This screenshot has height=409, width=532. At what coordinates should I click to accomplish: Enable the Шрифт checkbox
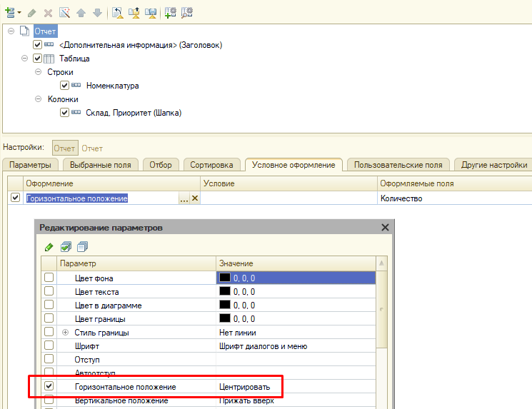pyautogui.click(x=49, y=345)
